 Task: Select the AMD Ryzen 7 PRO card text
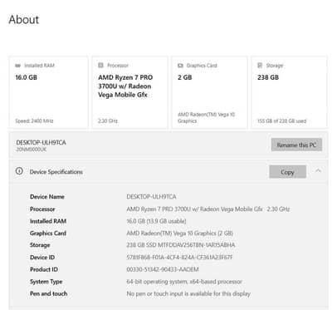tap(125, 86)
